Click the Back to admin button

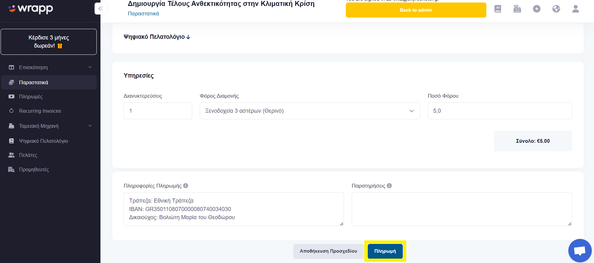coord(416,10)
